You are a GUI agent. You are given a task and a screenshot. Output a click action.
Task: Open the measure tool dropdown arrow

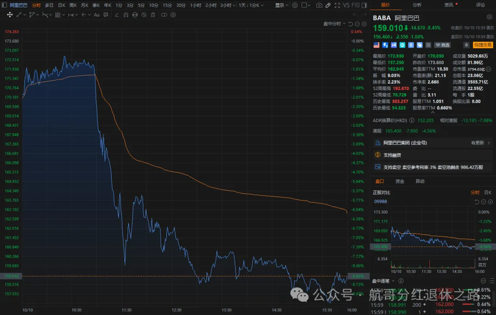click(77, 15)
